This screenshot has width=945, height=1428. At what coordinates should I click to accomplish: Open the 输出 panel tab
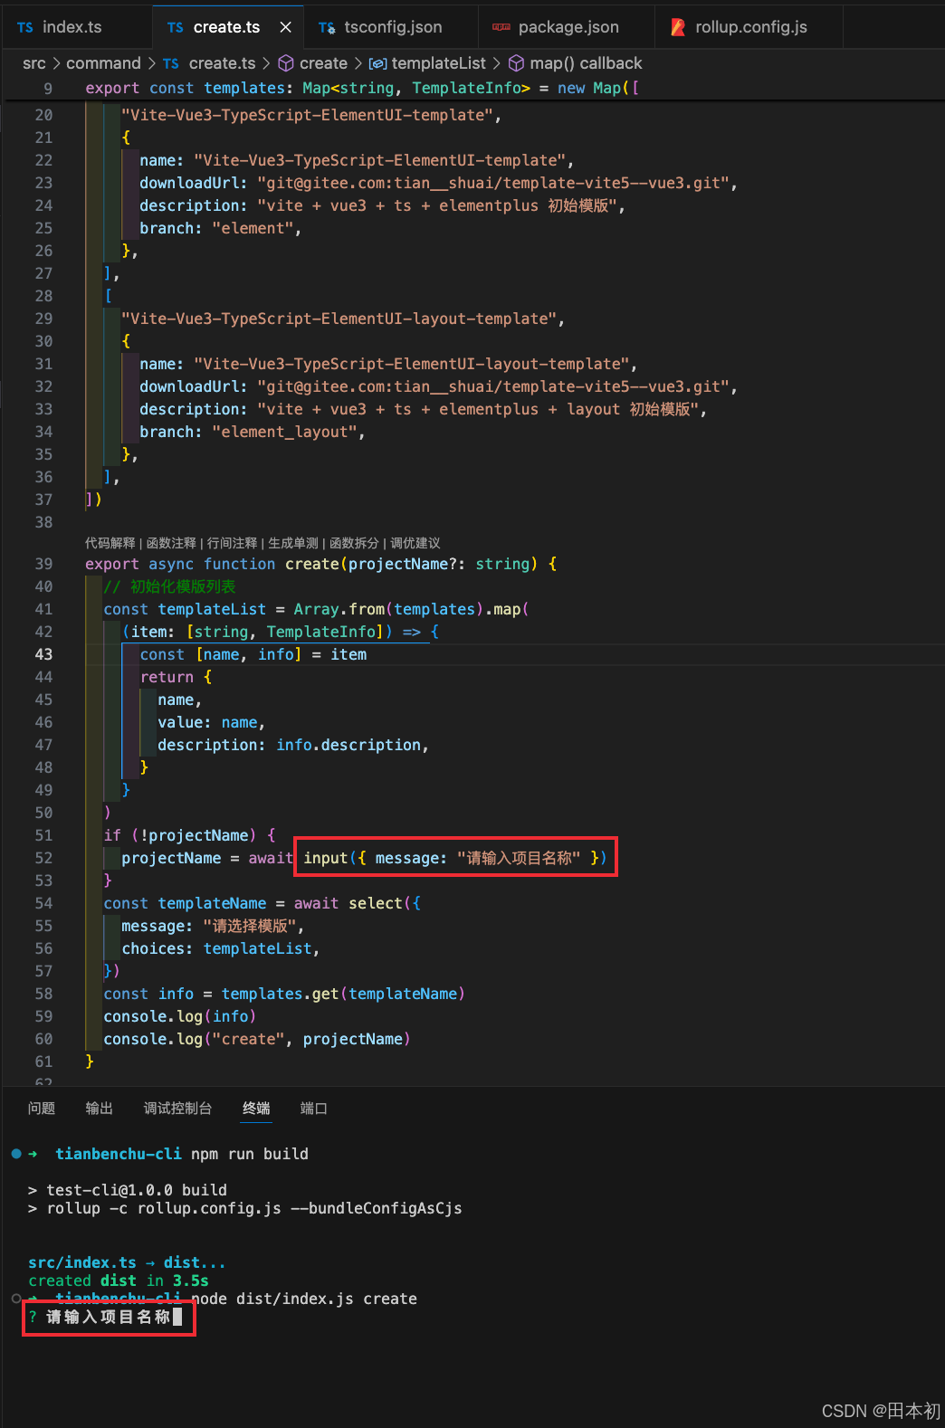100,1109
